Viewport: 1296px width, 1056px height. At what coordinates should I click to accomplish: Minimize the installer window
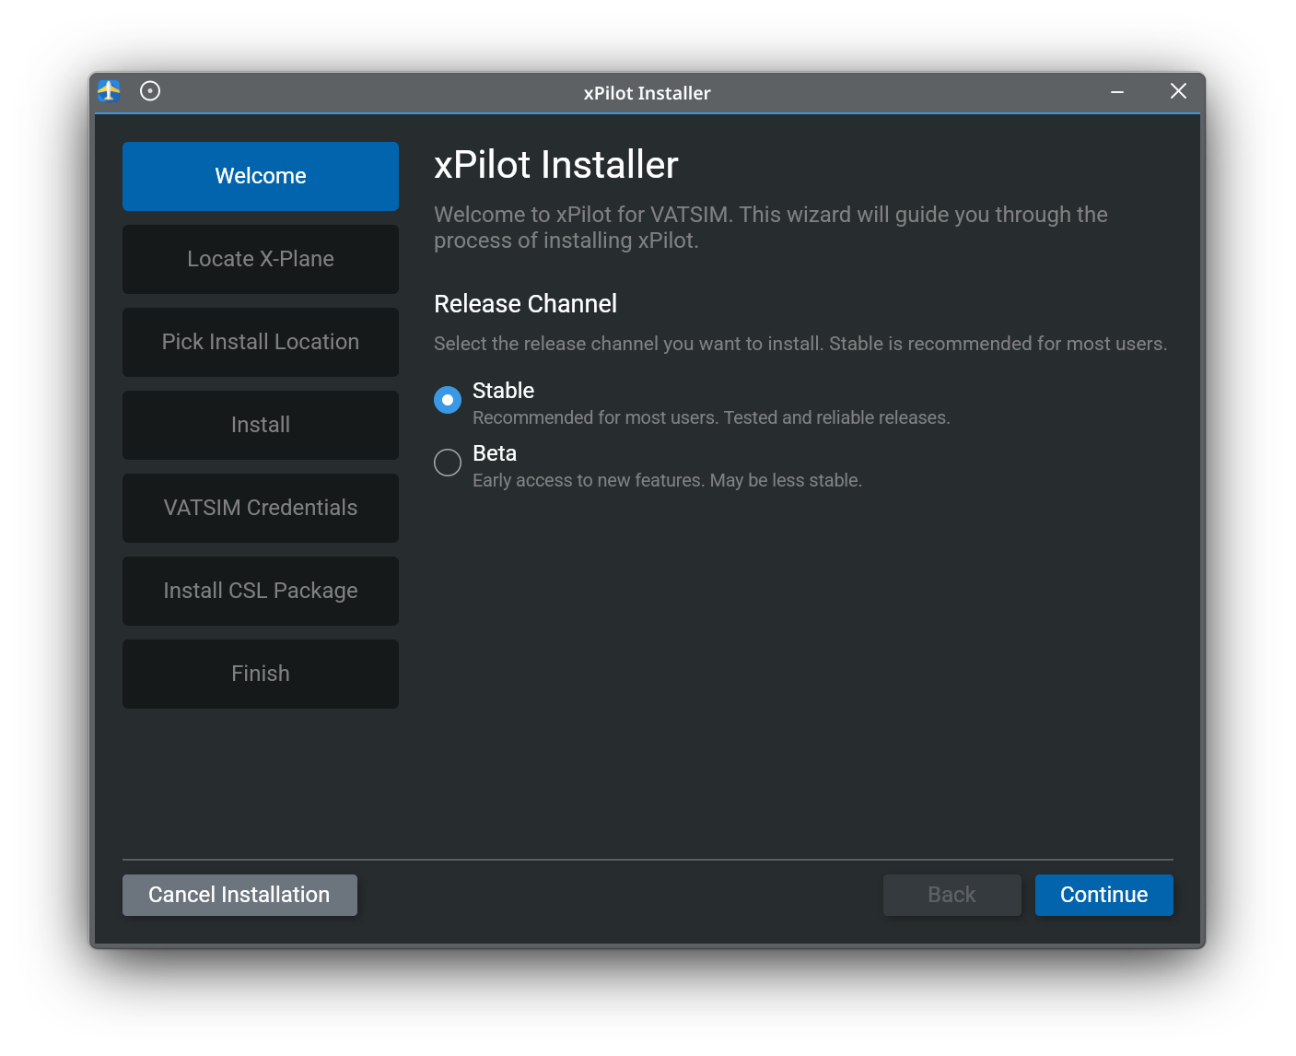tap(1117, 92)
